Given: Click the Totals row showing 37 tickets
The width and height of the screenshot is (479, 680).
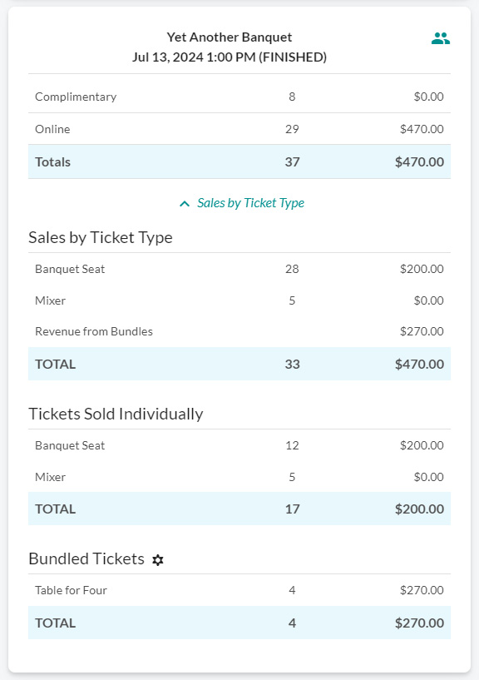Looking at the screenshot, I should (239, 161).
